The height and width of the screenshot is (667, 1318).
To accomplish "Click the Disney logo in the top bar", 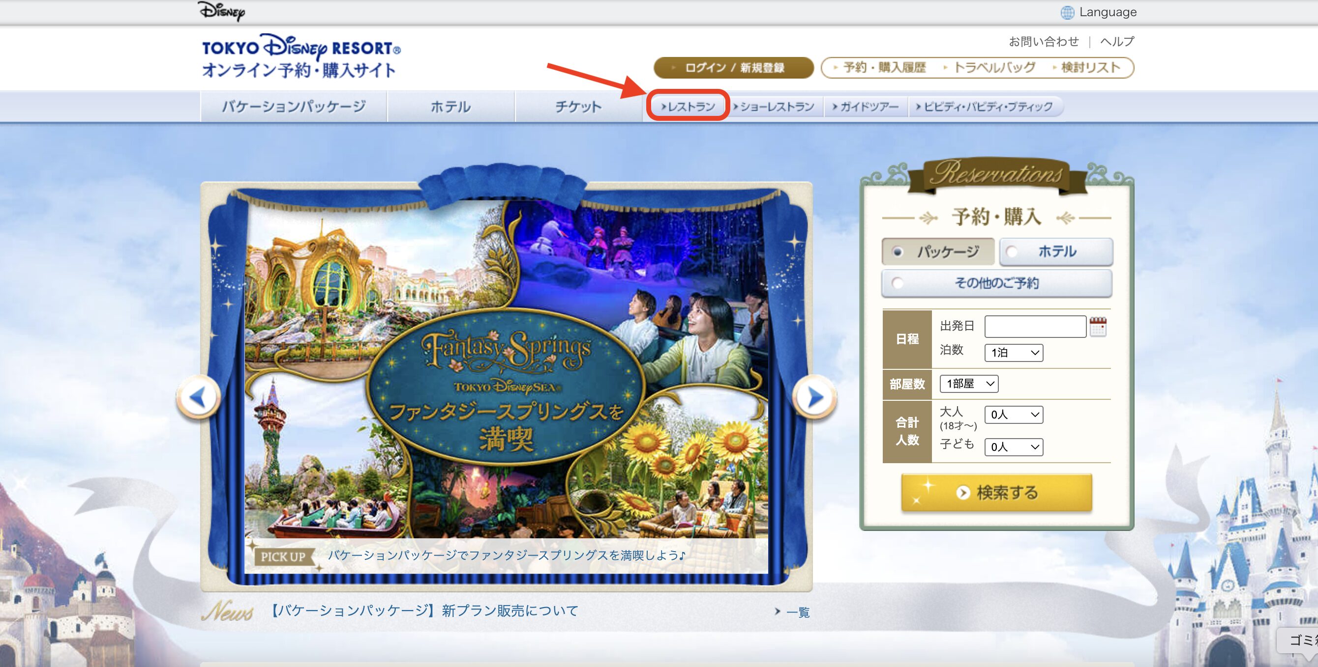I will click(x=221, y=11).
